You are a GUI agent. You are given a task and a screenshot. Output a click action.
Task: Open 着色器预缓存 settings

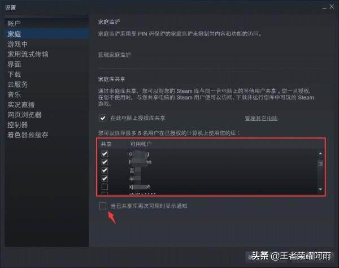point(28,135)
